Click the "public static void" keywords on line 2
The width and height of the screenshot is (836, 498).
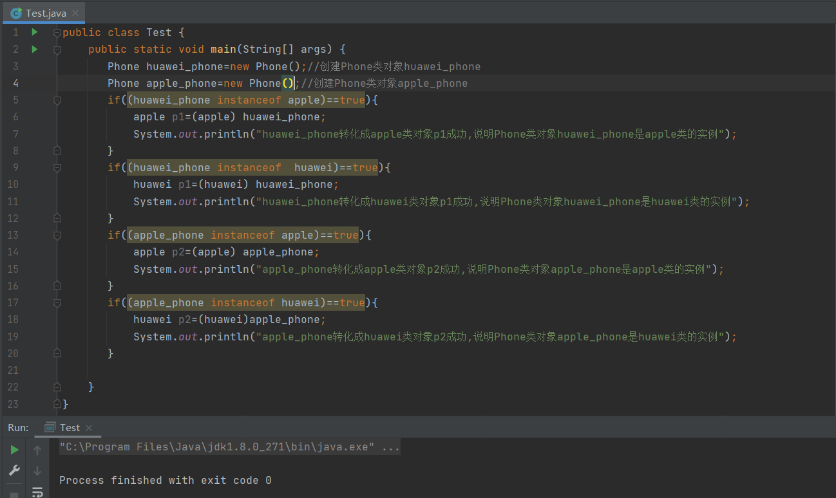(x=146, y=49)
